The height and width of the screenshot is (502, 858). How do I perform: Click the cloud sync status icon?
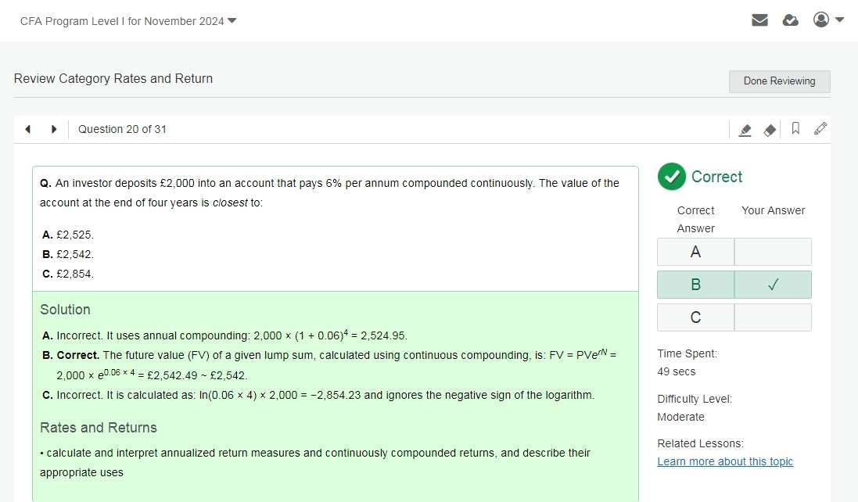coord(791,20)
